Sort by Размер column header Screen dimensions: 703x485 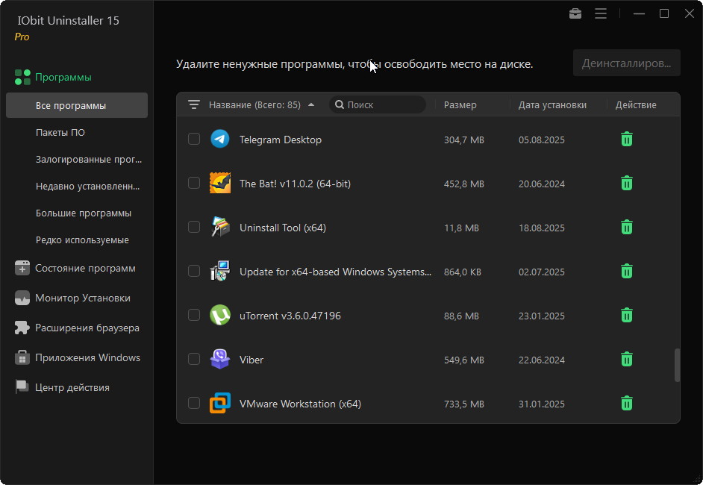coord(460,105)
